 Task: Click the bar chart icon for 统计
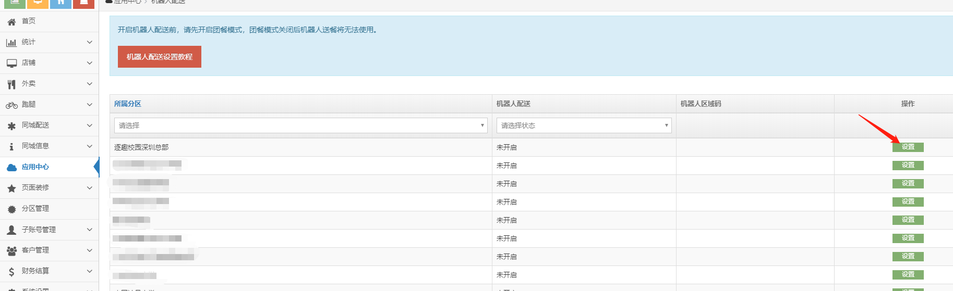[x=11, y=43]
